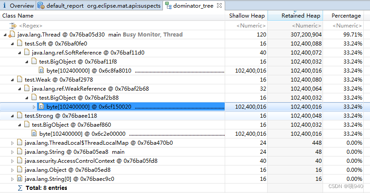Sort by Shallow Heap column
This screenshot has height=193, width=370.
coord(246,16)
